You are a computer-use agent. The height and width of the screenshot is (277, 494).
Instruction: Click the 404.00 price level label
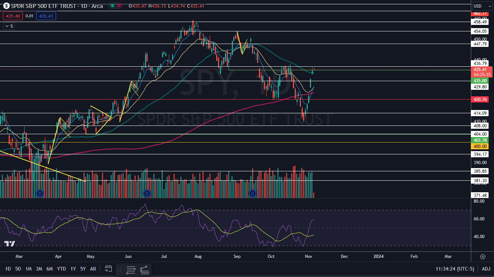click(481, 134)
